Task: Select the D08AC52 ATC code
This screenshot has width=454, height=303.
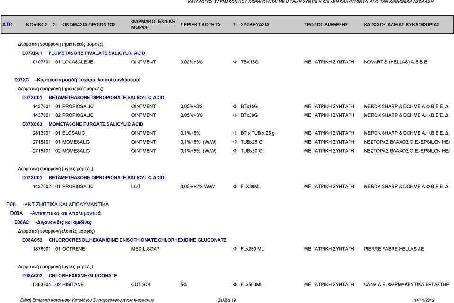Action: 32,240
